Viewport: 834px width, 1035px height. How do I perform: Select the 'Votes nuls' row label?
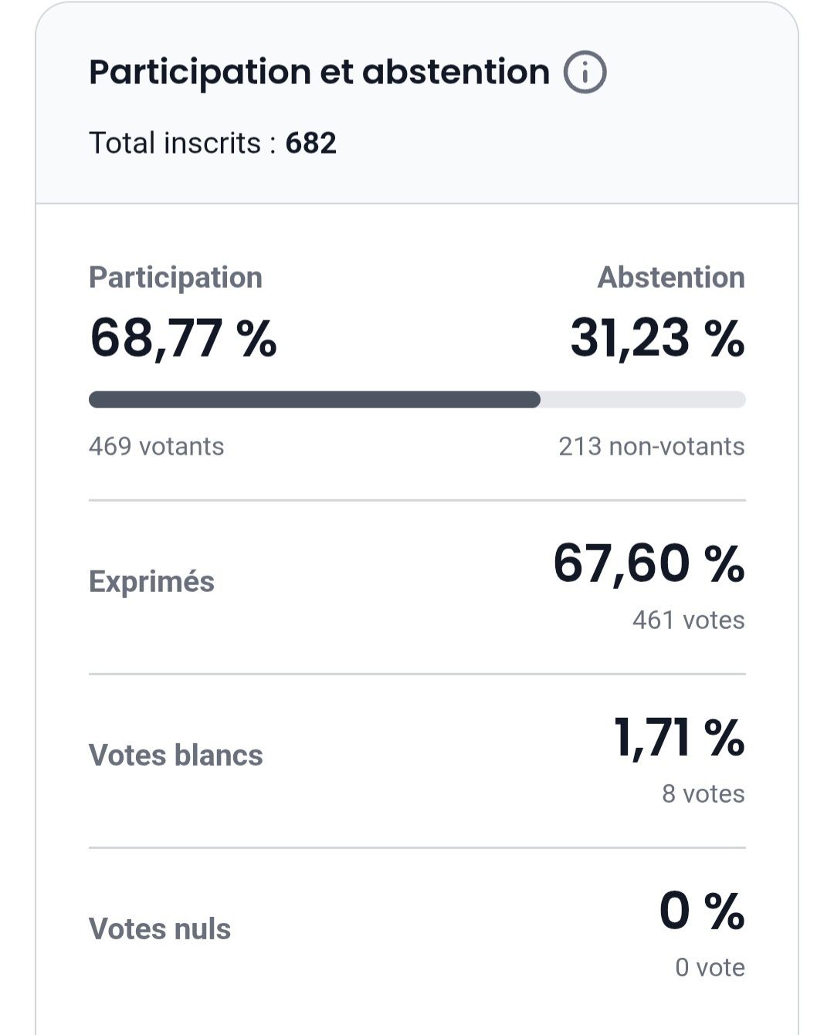[159, 929]
